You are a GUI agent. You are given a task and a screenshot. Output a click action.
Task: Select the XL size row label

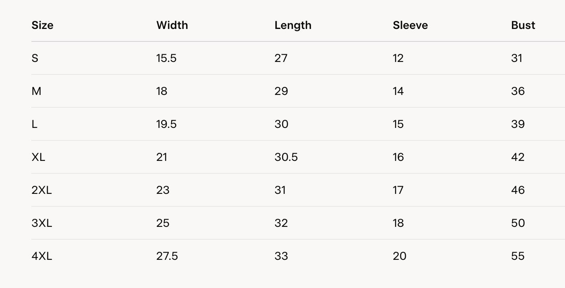coord(38,157)
